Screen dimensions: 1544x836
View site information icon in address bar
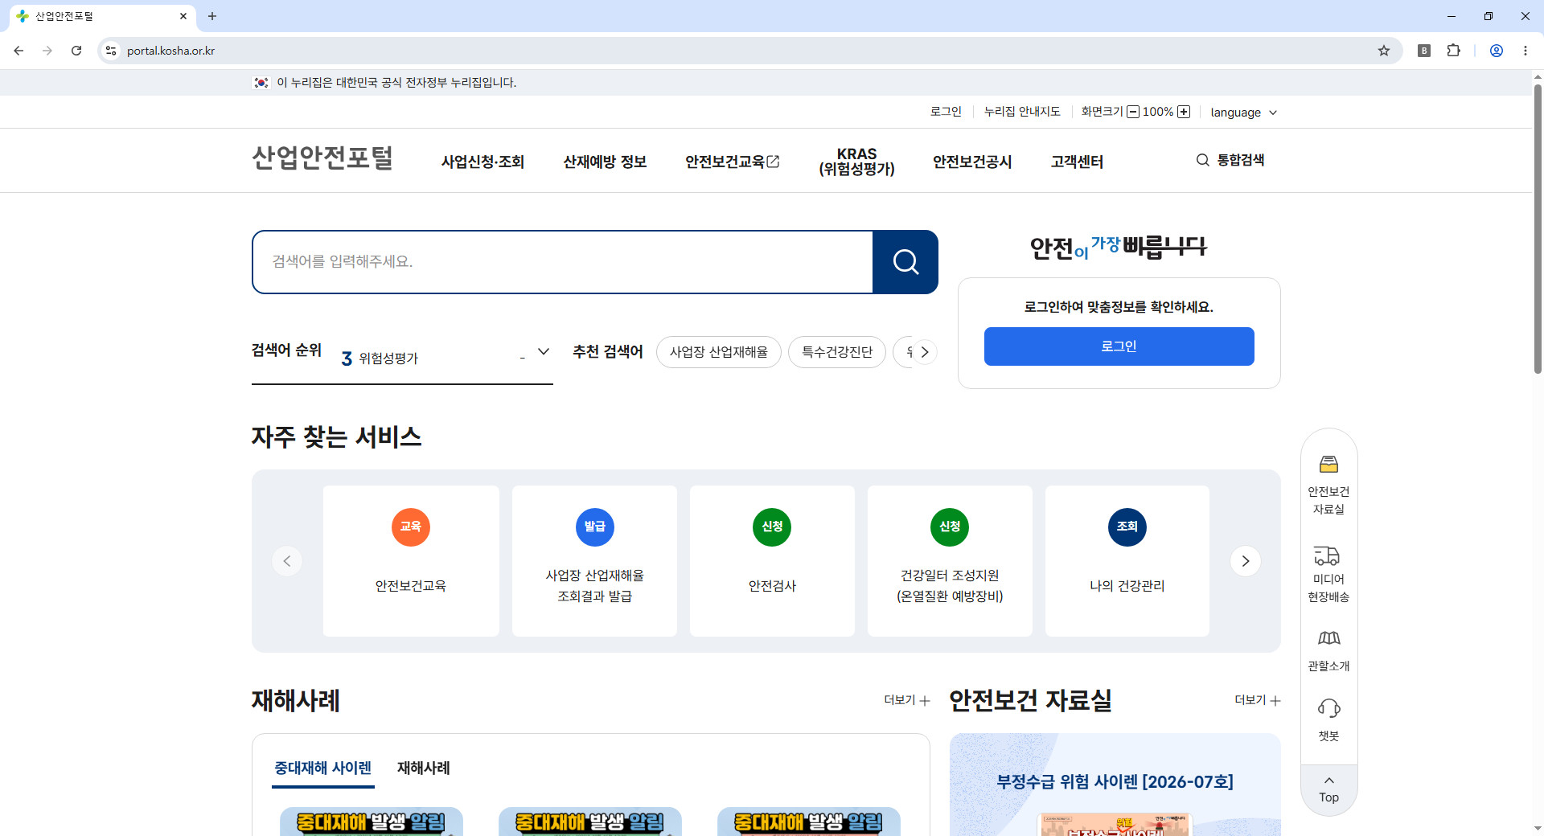point(111,51)
